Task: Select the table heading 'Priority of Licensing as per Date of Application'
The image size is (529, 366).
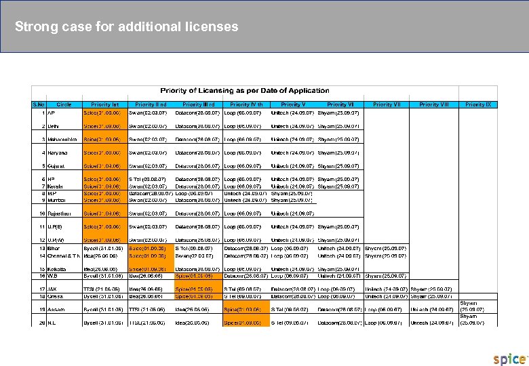Action: [x=245, y=91]
